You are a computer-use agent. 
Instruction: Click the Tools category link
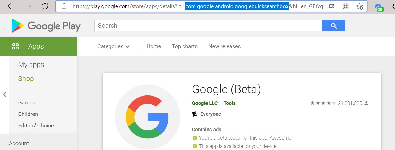point(229,103)
